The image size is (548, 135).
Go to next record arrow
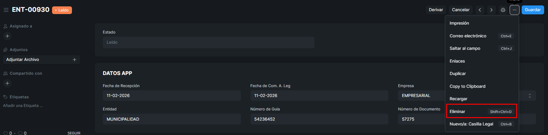pyautogui.click(x=491, y=10)
